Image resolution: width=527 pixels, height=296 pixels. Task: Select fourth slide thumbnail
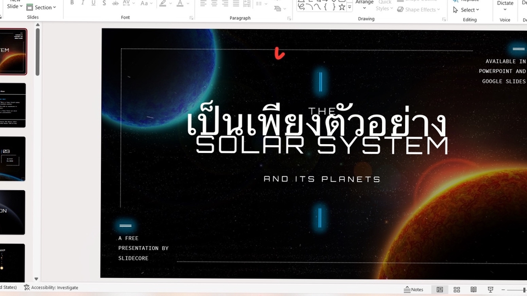[x=13, y=213]
